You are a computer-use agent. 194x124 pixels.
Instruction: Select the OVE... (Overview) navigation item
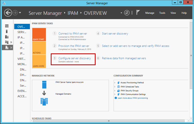22,27
